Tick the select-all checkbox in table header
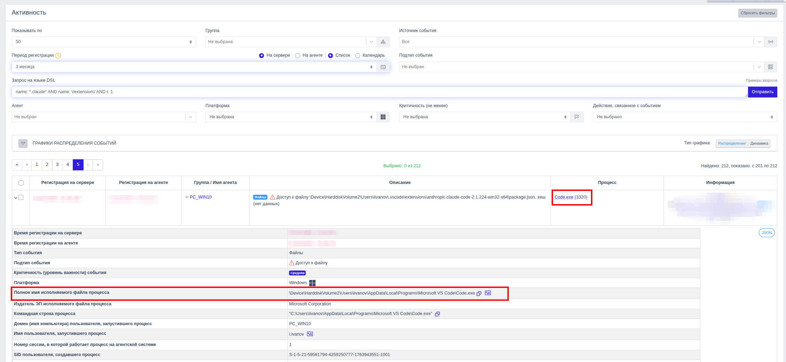Image resolution: width=786 pixels, height=362 pixels. 21,183
